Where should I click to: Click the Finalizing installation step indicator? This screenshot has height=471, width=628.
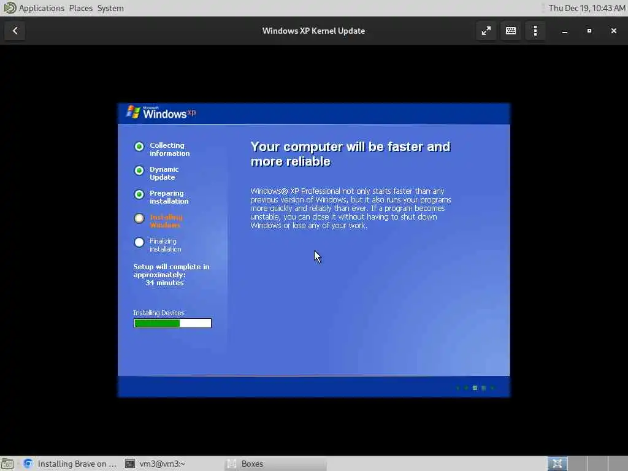point(139,242)
